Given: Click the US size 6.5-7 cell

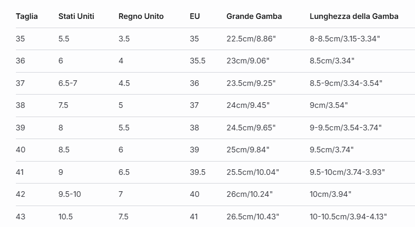Looking at the screenshot, I should 68,83.
